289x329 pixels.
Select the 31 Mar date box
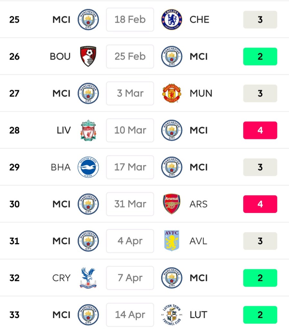(130, 204)
